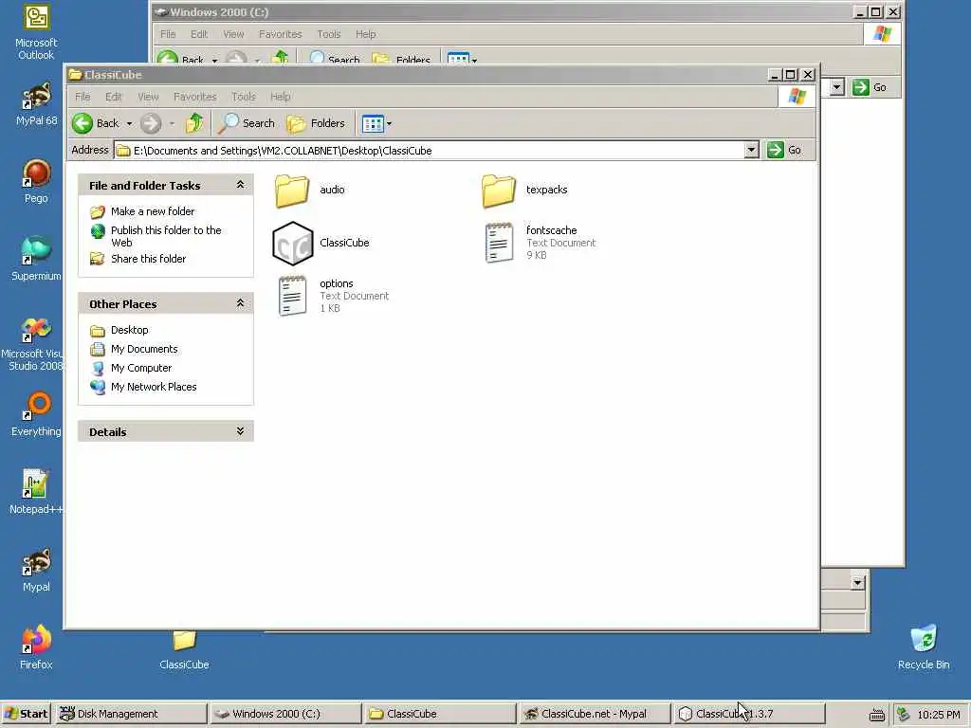Click My Documents icon in Other Places

98,349
